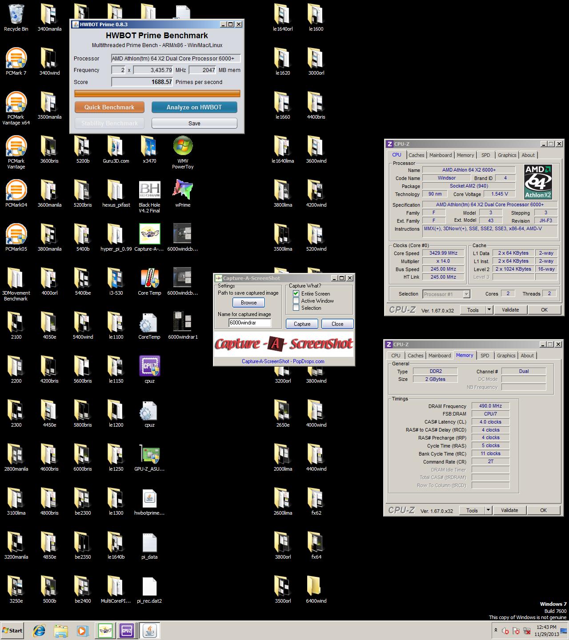Open Tools dropdown arrow in Memory window
This screenshot has height=640, width=569.
coord(488,510)
